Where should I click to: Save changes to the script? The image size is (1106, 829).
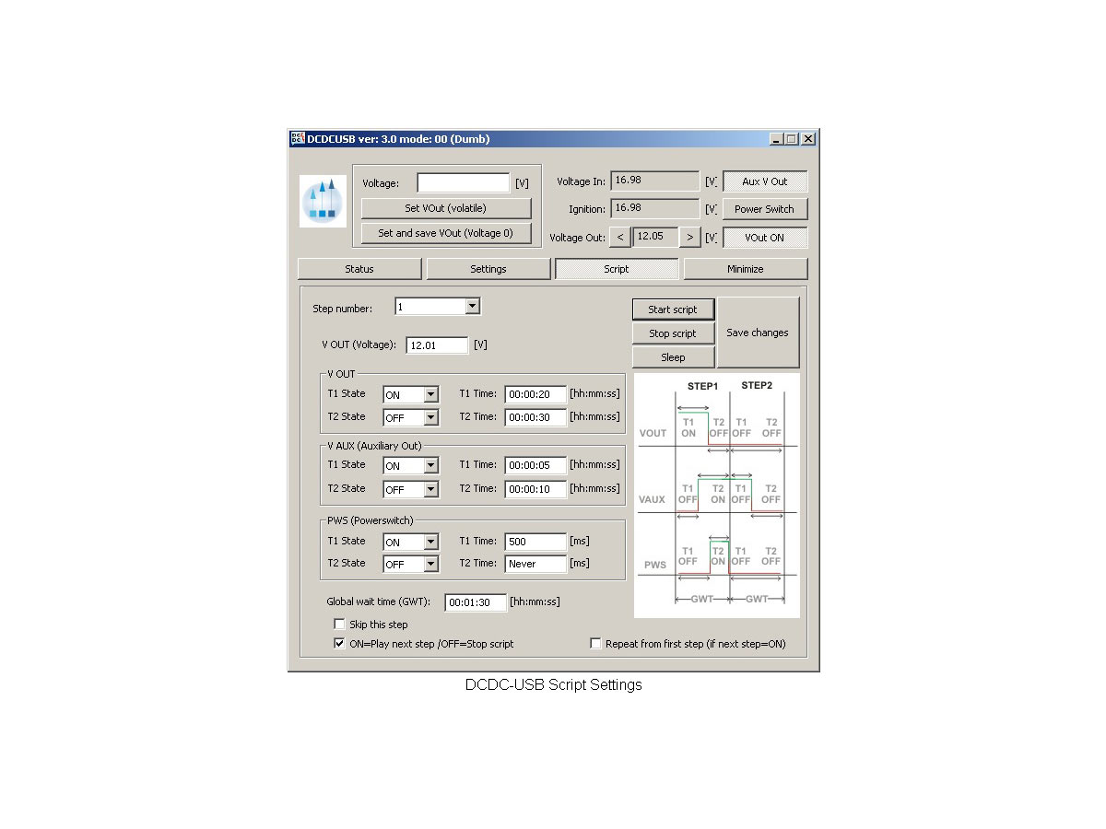point(758,333)
